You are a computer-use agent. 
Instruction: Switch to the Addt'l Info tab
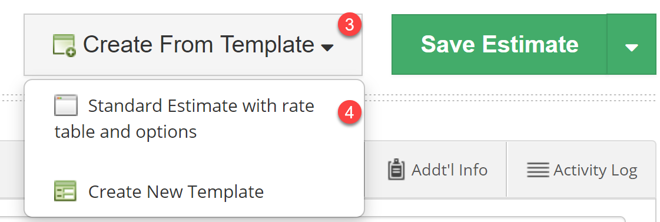coord(436,170)
